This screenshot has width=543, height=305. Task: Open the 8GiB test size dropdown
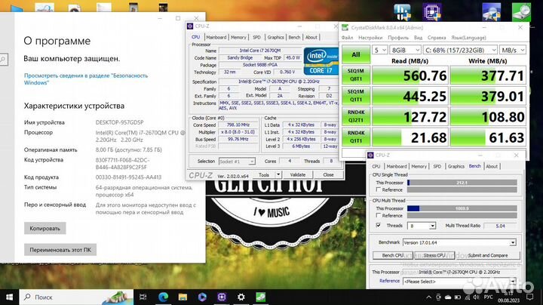(x=405, y=51)
